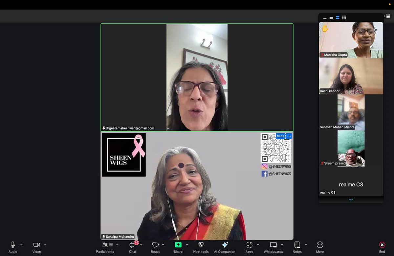
Task: Click Mute on Sukalpa Mehandru's video
Action: click(x=280, y=136)
